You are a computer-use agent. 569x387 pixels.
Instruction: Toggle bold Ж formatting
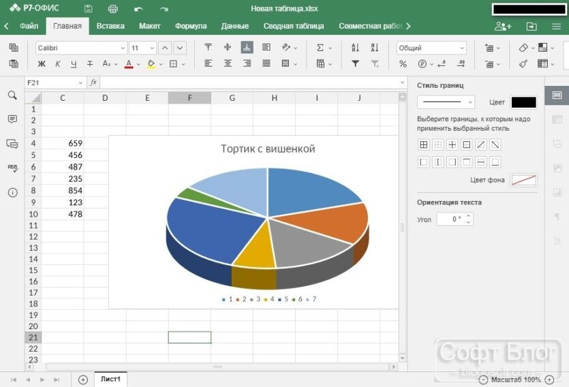click(x=42, y=64)
